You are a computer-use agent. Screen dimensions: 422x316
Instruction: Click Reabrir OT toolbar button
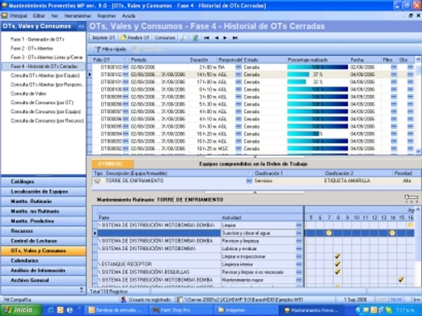[135, 38]
